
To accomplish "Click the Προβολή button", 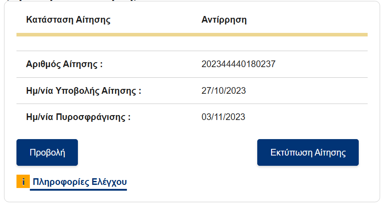I will pyautogui.click(x=47, y=152).
